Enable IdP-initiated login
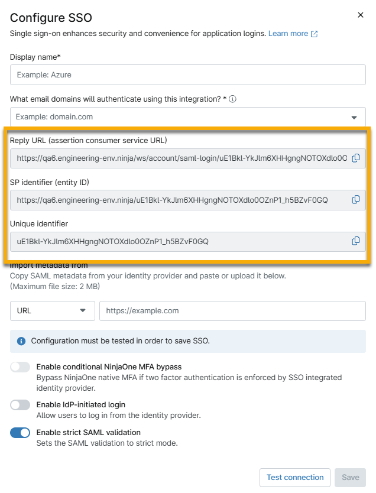376x493 pixels. coord(20,405)
